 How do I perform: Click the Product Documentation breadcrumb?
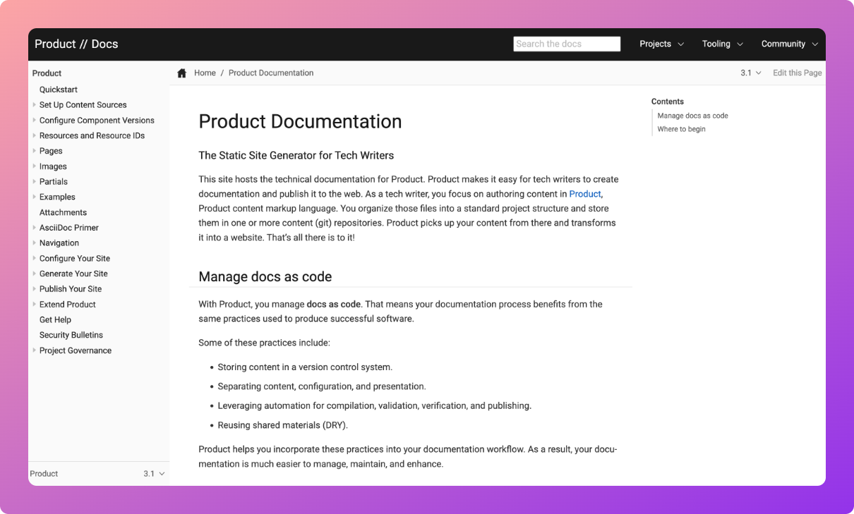pyautogui.click(x=271, y=73)
